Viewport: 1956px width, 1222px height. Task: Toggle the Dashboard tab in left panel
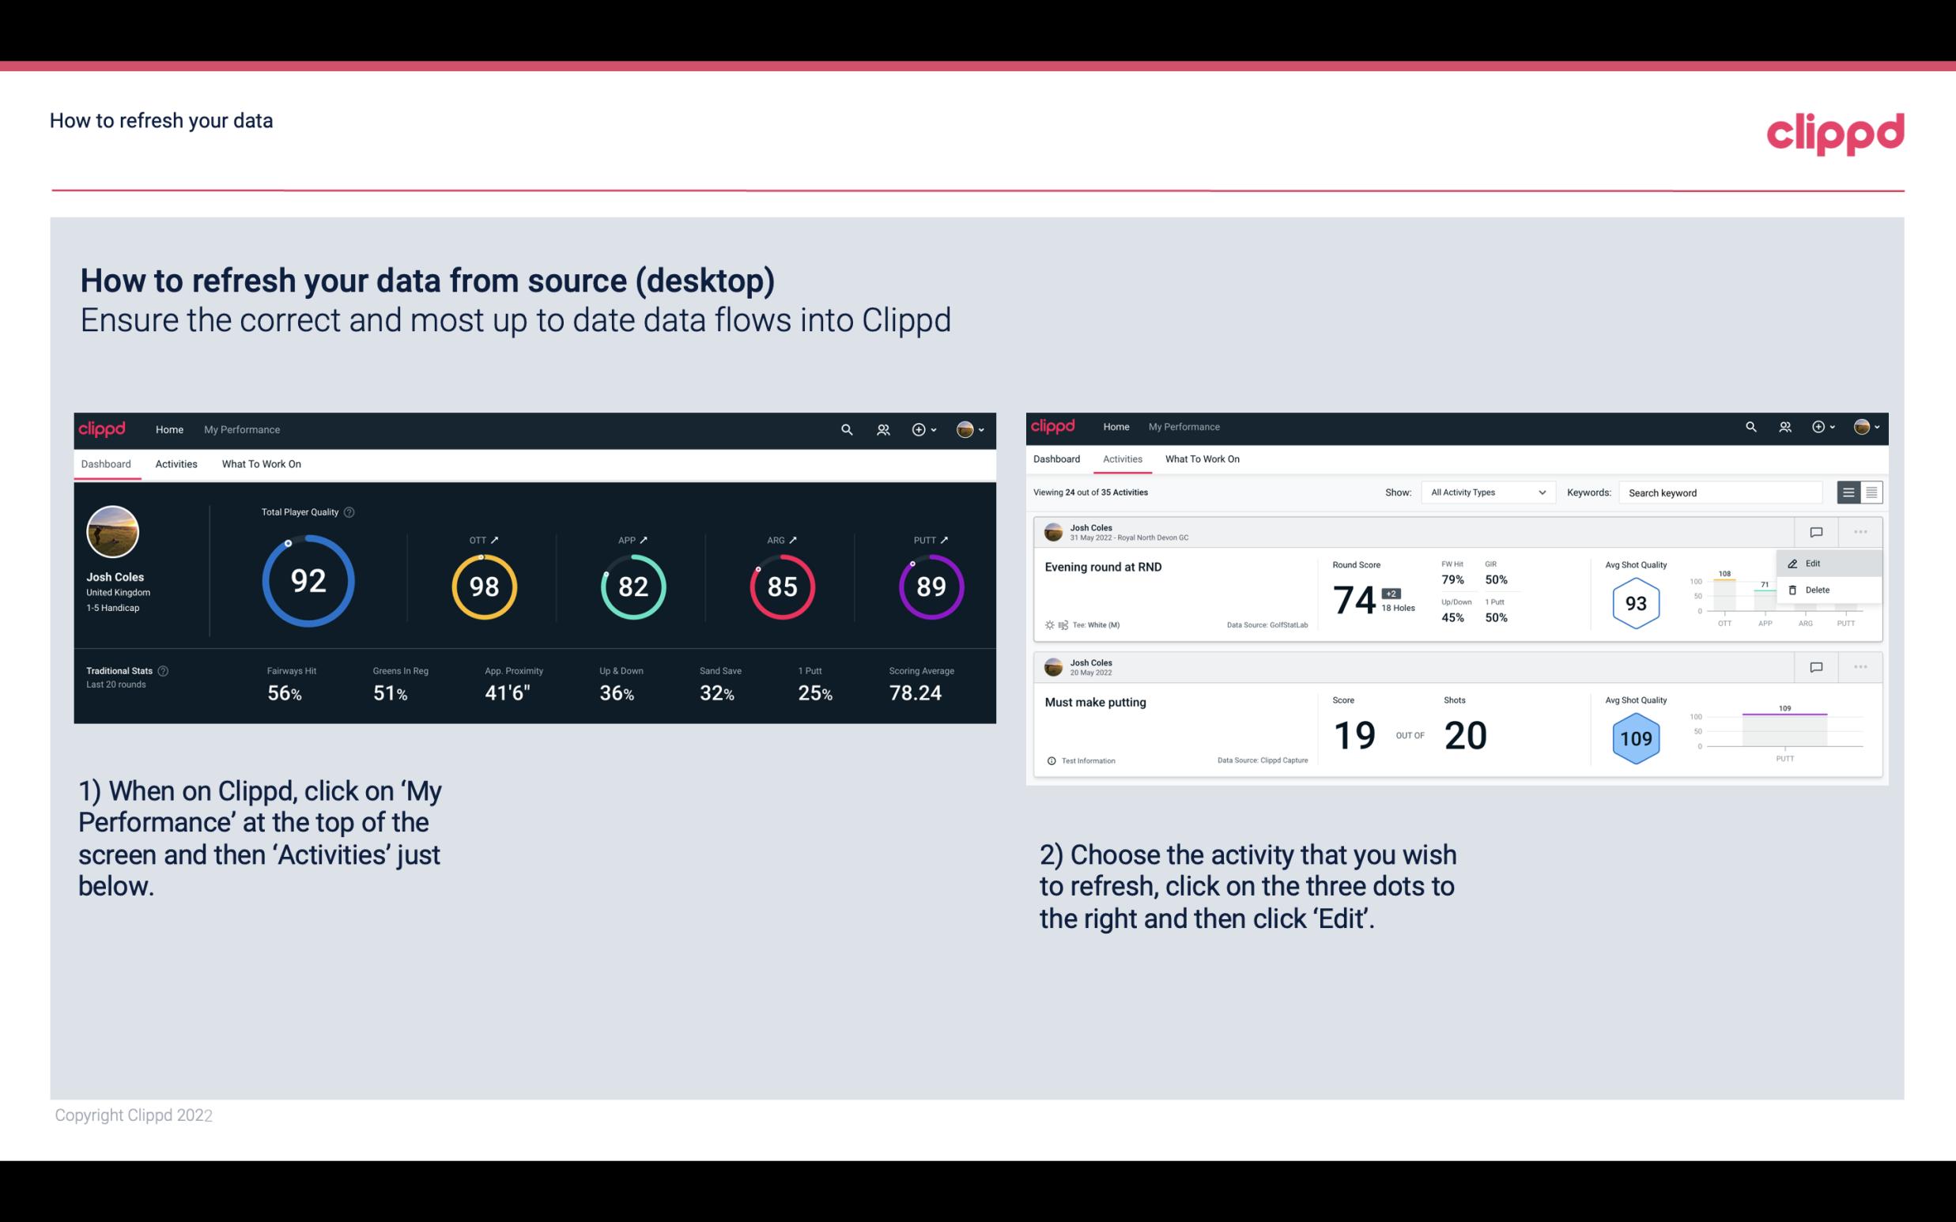tap(107, 463)
